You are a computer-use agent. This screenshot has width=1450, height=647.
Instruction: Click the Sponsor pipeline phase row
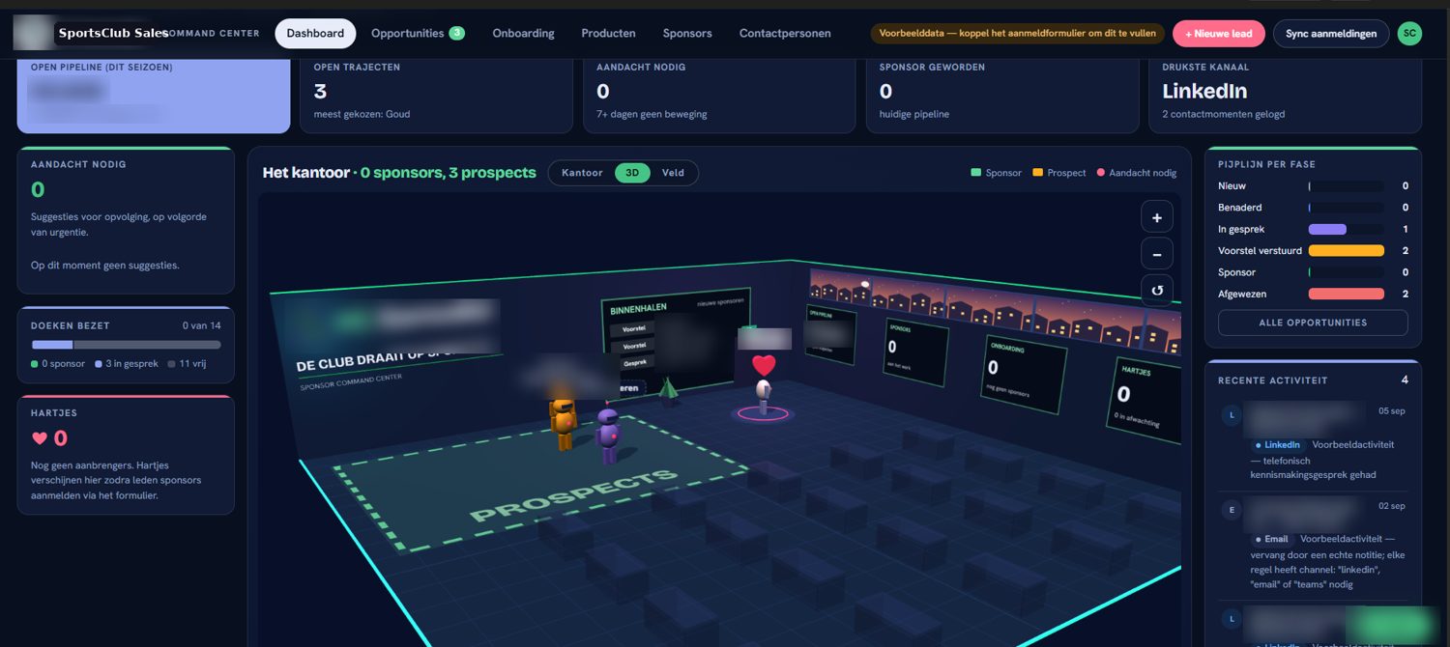[1313, 272]
